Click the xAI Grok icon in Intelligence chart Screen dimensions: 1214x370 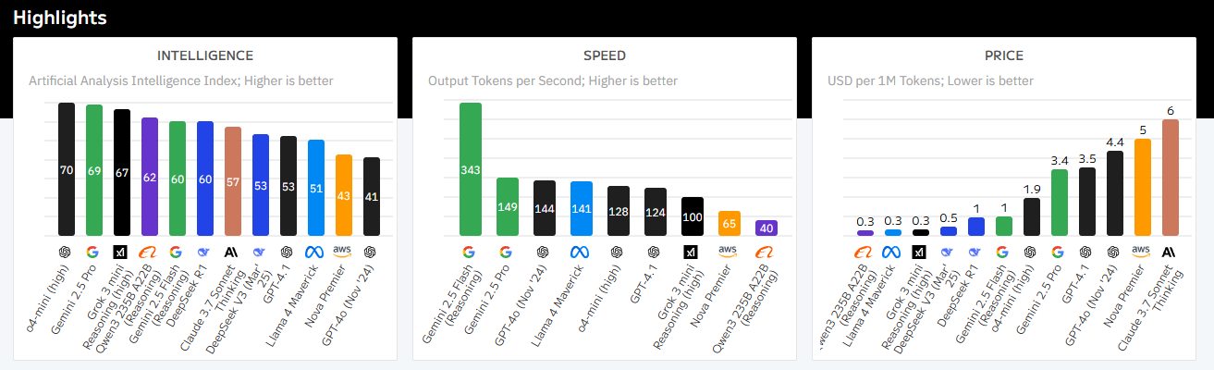(121, 252)
